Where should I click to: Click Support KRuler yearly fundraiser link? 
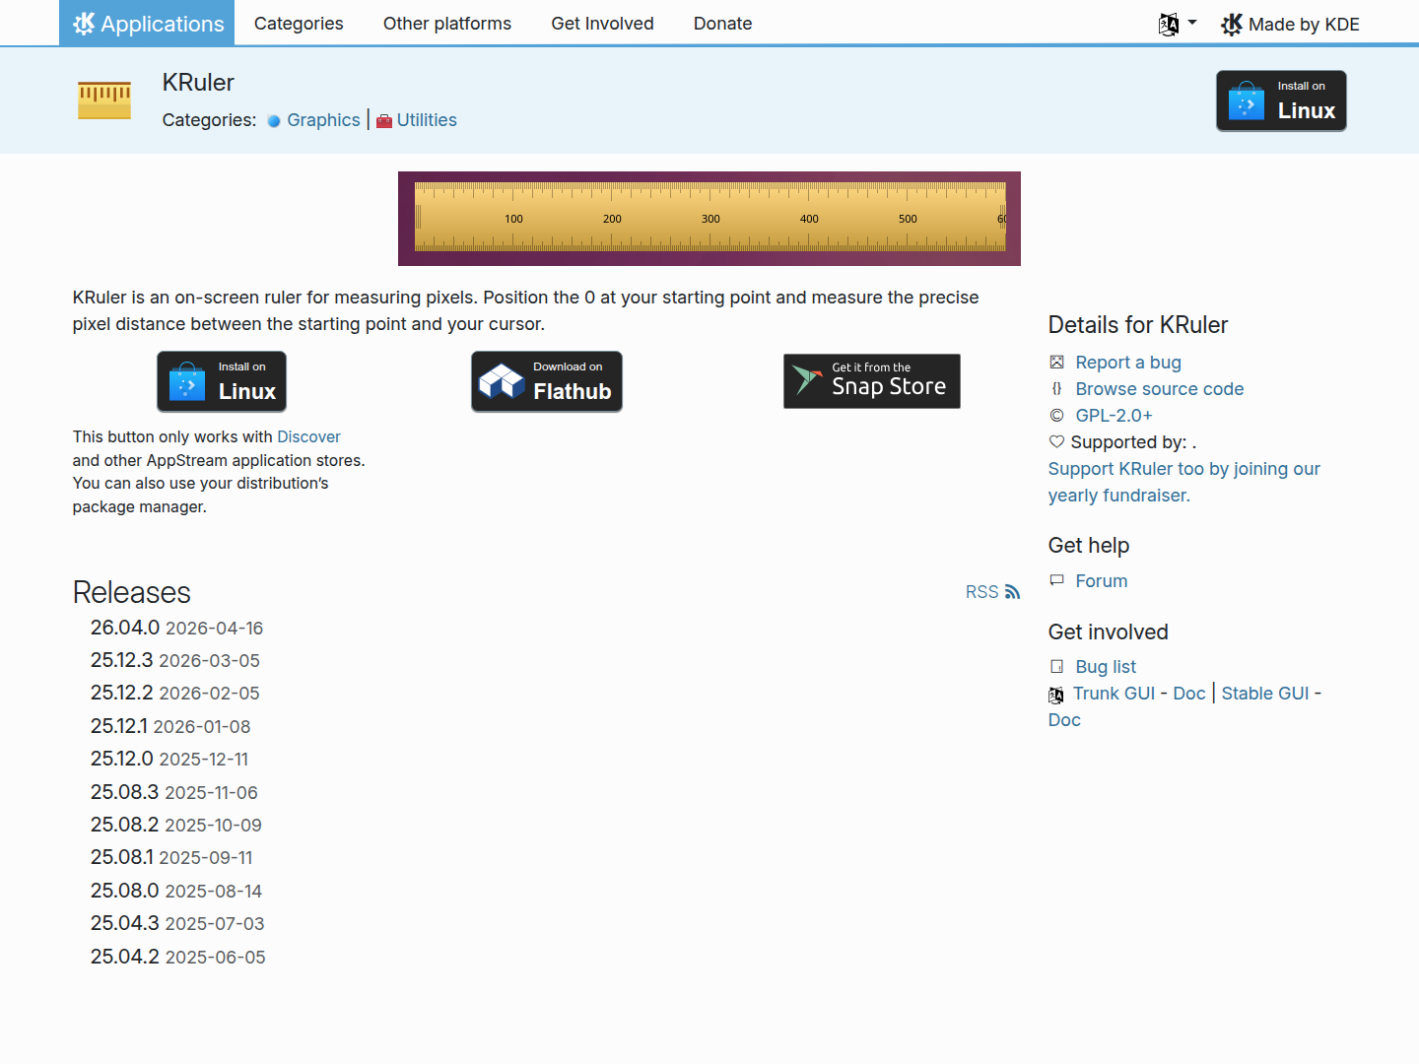[1184, 482]
